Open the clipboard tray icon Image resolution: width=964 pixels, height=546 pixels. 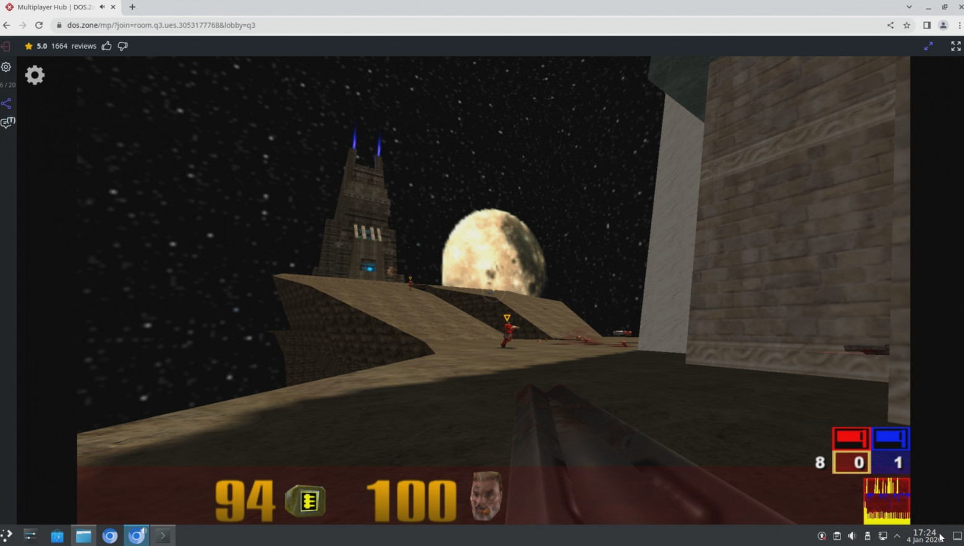pyautogui.click(x=837, y=536)
